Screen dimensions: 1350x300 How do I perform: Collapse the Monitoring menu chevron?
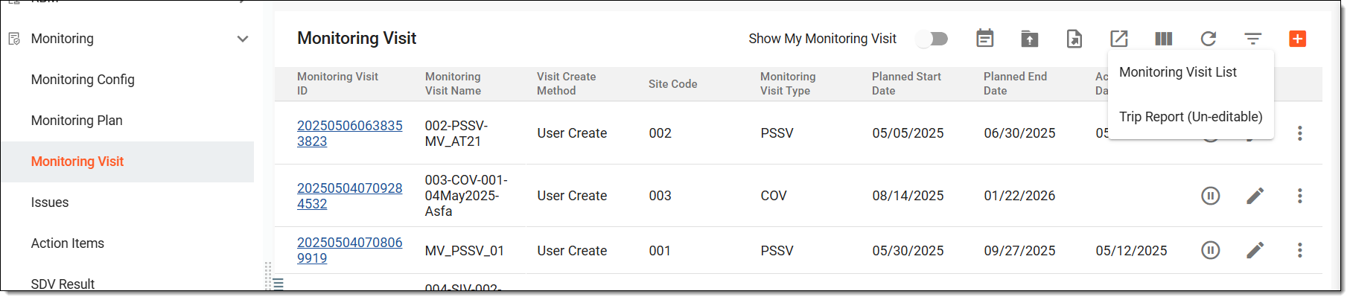click(243, 39)
